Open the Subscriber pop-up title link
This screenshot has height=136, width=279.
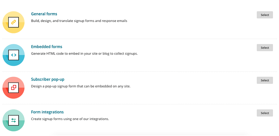pyautogui.click(x=48, y=79)
